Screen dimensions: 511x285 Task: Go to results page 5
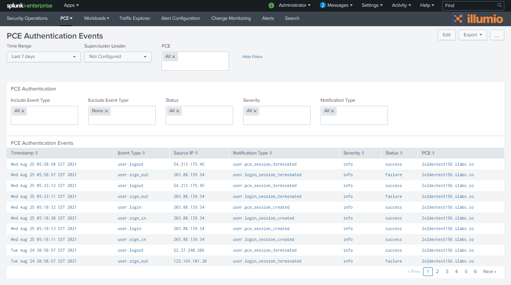point(466,272)
